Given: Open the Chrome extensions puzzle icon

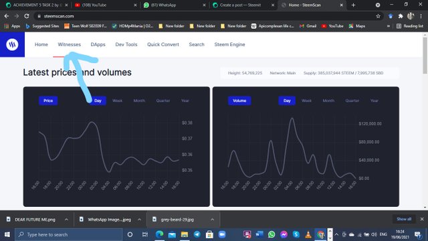Looking at the screenshot, I should [401, 16].
